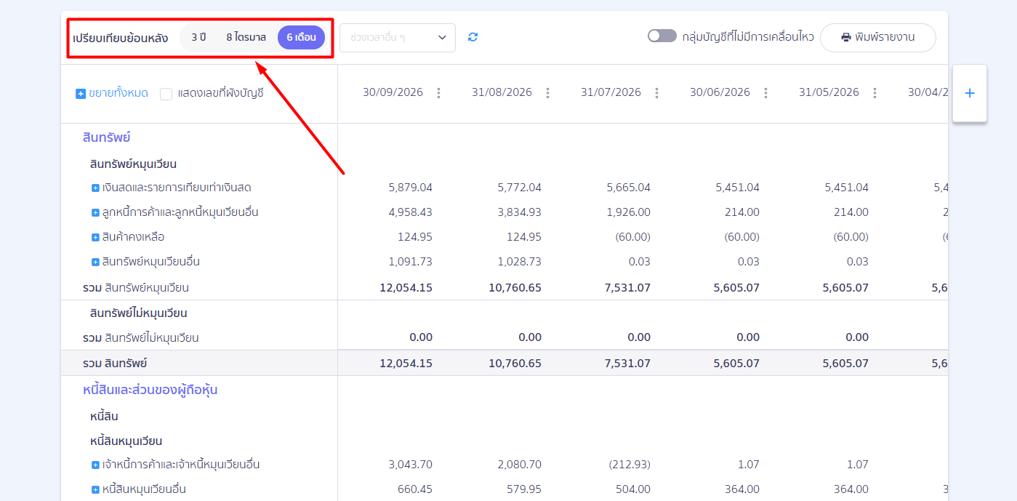Click the หนี้สินและส่วนของผู้ถือหุ้น section heading
The width and height of the screenshot is (1017, 501).
tap(150, 390)
